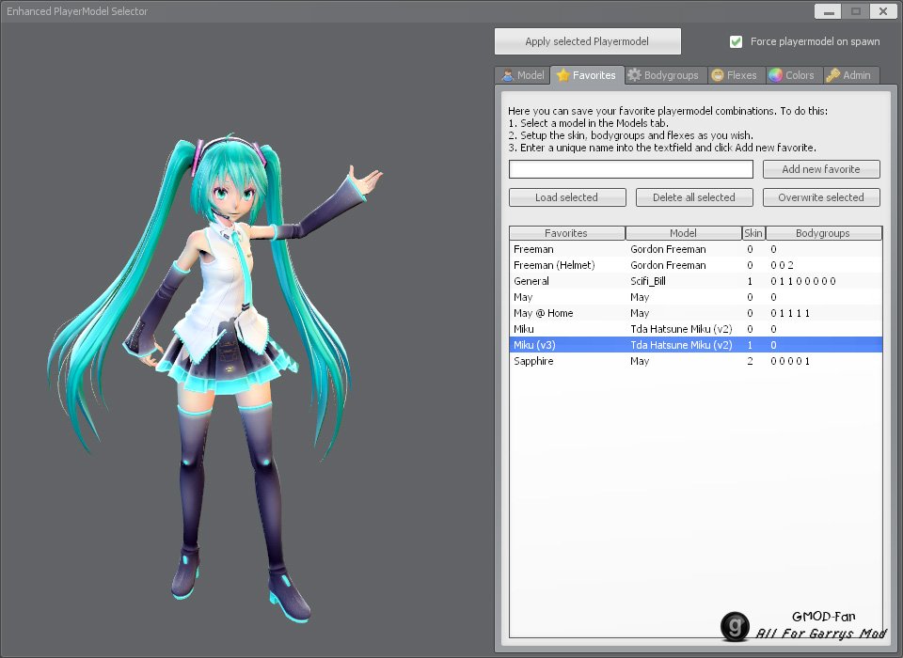Select the General favorite row
Screen dimensions: 903x658
coord(696,281)
